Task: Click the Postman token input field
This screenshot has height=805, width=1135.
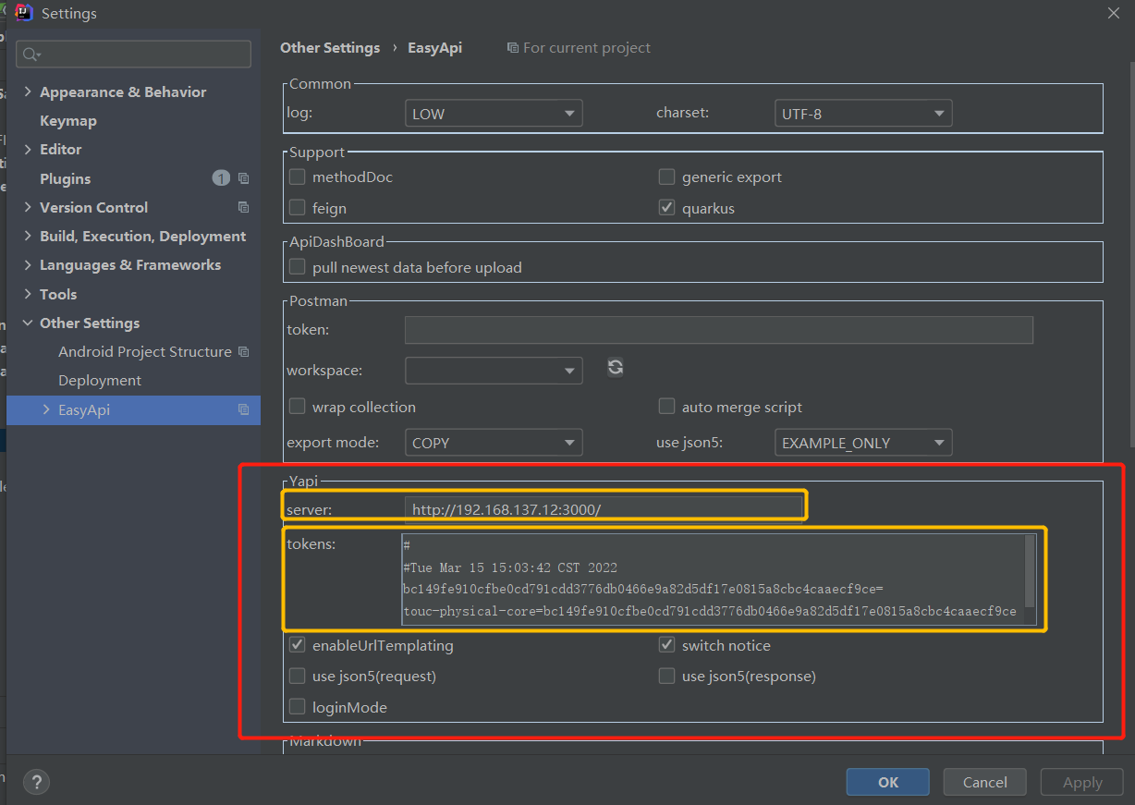Action: [x=719, y=330]
